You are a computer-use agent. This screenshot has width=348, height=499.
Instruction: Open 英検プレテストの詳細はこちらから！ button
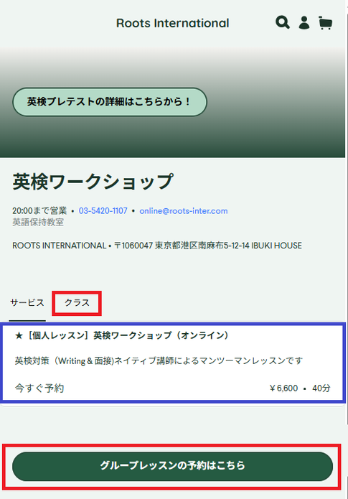[x=110, y=102]
